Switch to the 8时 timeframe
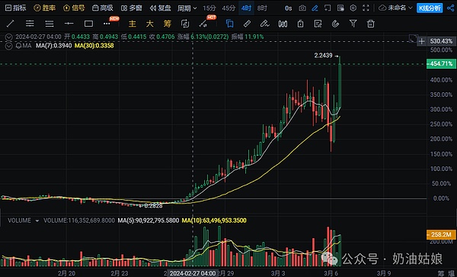Viewport: 457px width, 277px height. tap(262, 8)
